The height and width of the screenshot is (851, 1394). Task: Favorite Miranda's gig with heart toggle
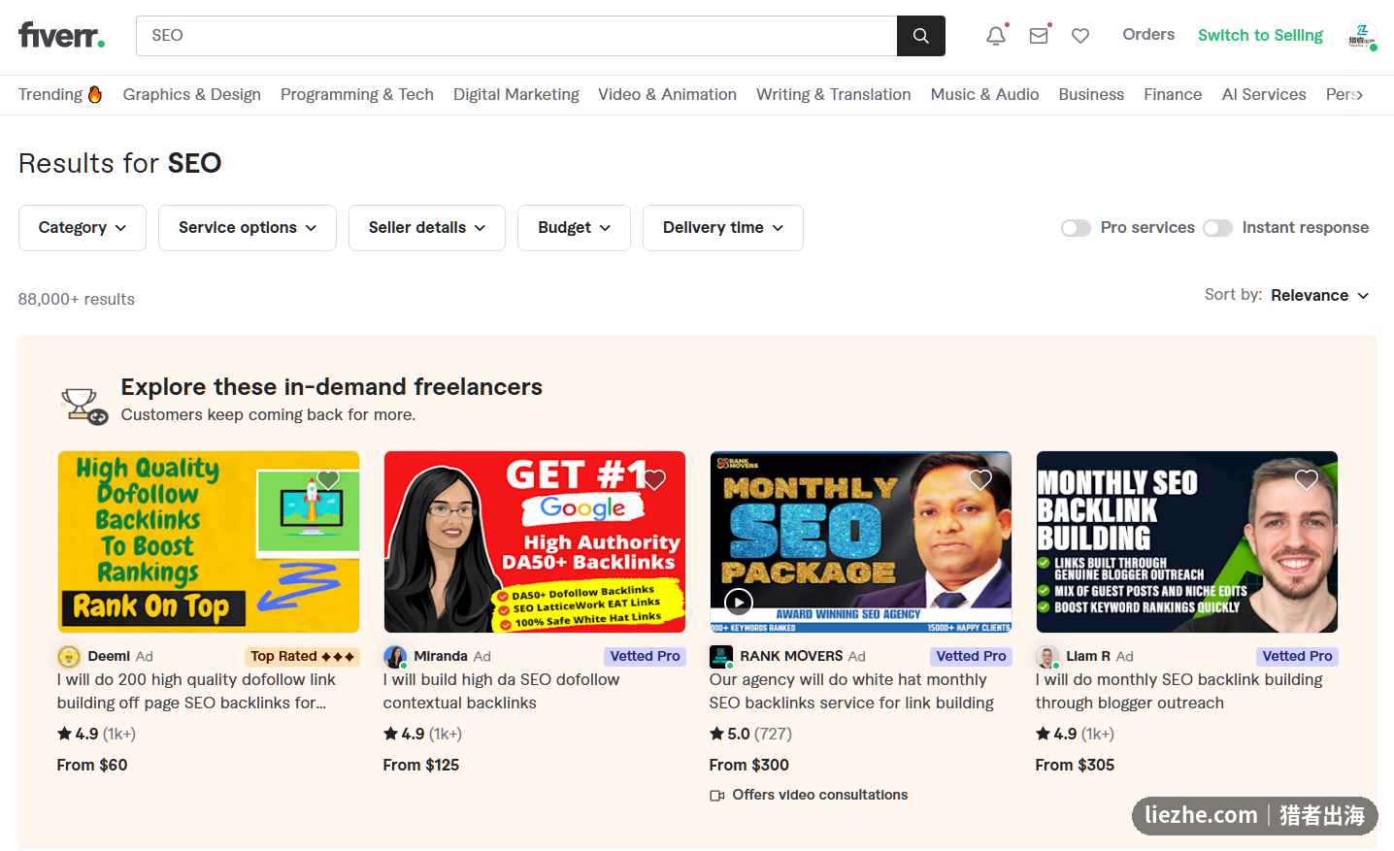pos(654,479)
